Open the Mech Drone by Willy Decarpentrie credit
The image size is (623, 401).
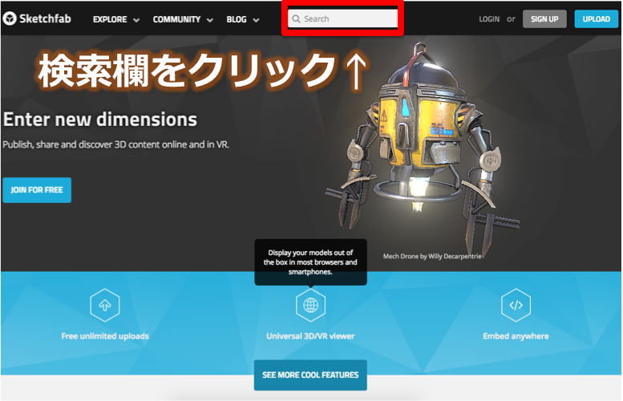pyautogui.click(x=432, y=257)
